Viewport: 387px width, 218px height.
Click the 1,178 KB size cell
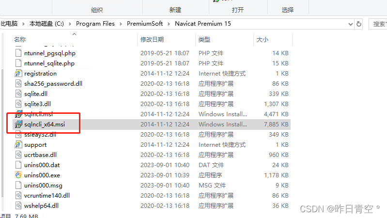click(276, 175)
